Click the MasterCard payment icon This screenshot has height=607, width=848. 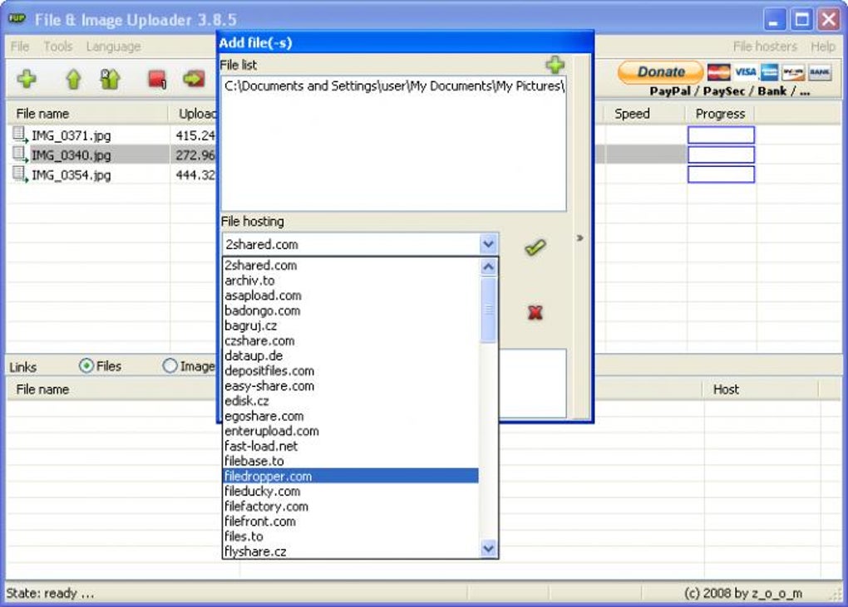click(x=718, y=71)
